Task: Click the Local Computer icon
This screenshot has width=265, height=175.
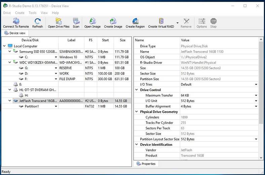Action: click(x=10, y=46)
